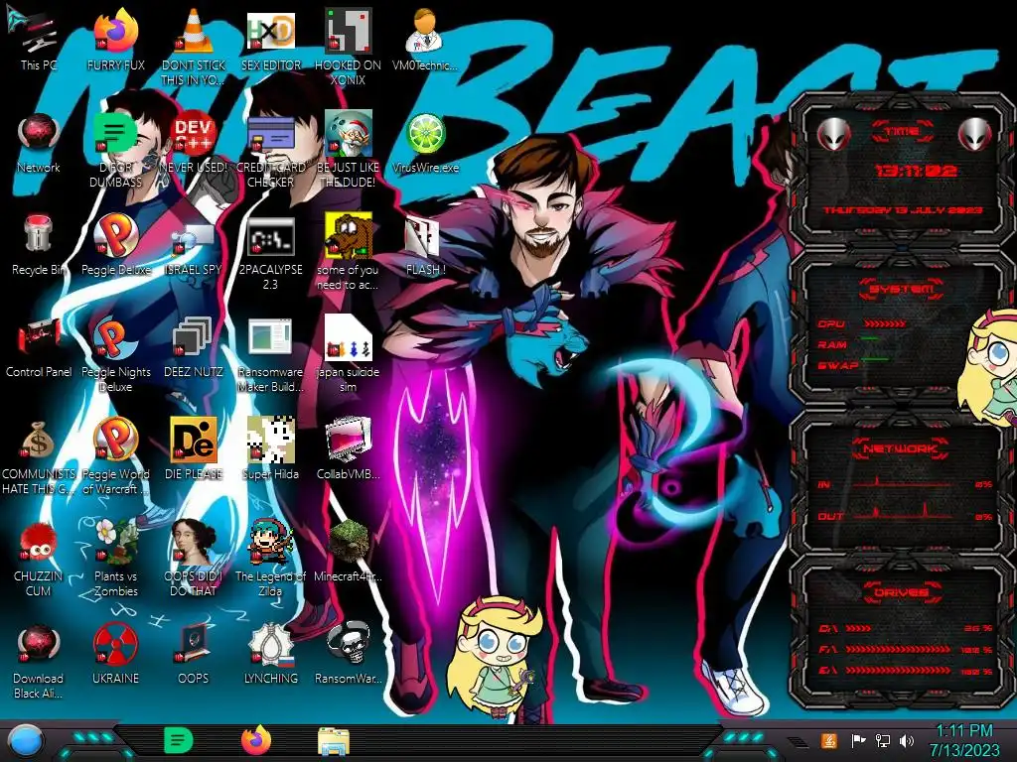The width and height of the screenshot is (1017, 762).
Task: Click the left alien head on TIME widget
Action: [833, 135]
